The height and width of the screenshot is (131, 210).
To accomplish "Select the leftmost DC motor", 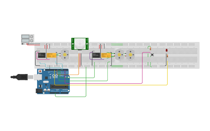I will pos(65,55).
